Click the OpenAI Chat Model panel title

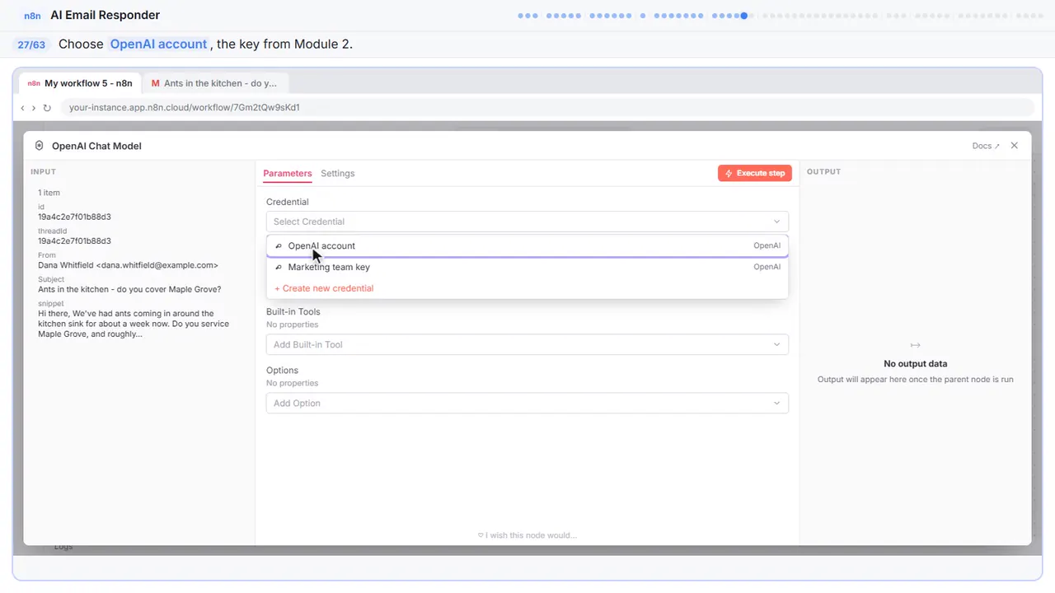(x=96, y=146)
